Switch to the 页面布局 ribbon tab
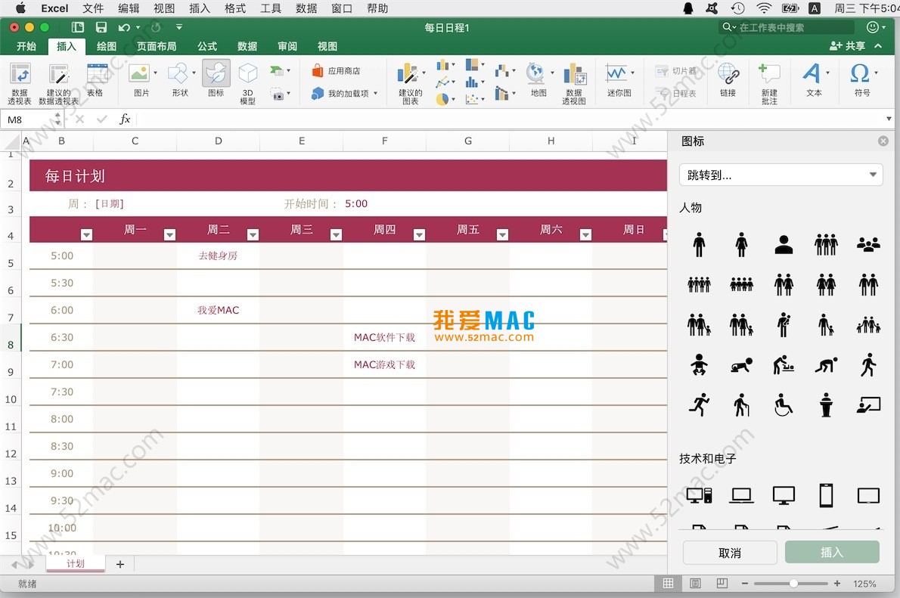900x598 pixels. (x=157, y=46)
